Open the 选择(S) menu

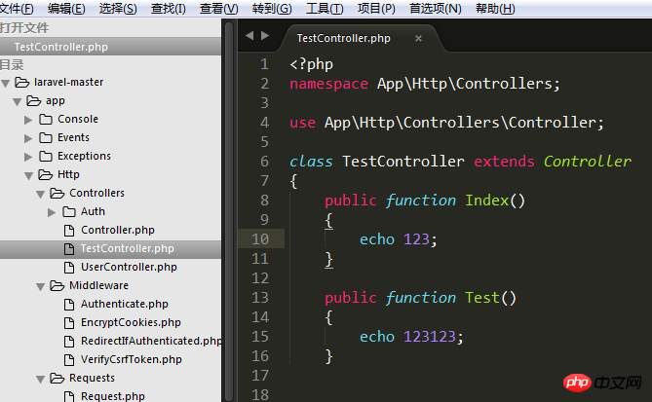point(118,9)
